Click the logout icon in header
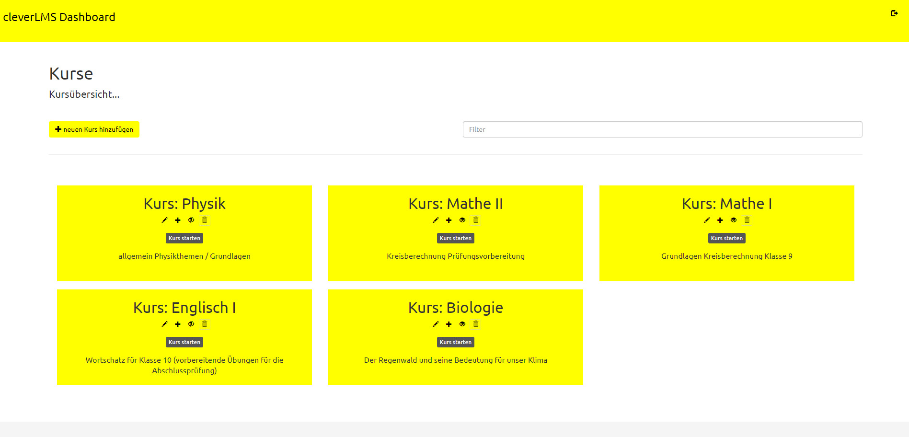The image size is (909, 437). pos(894,13)
